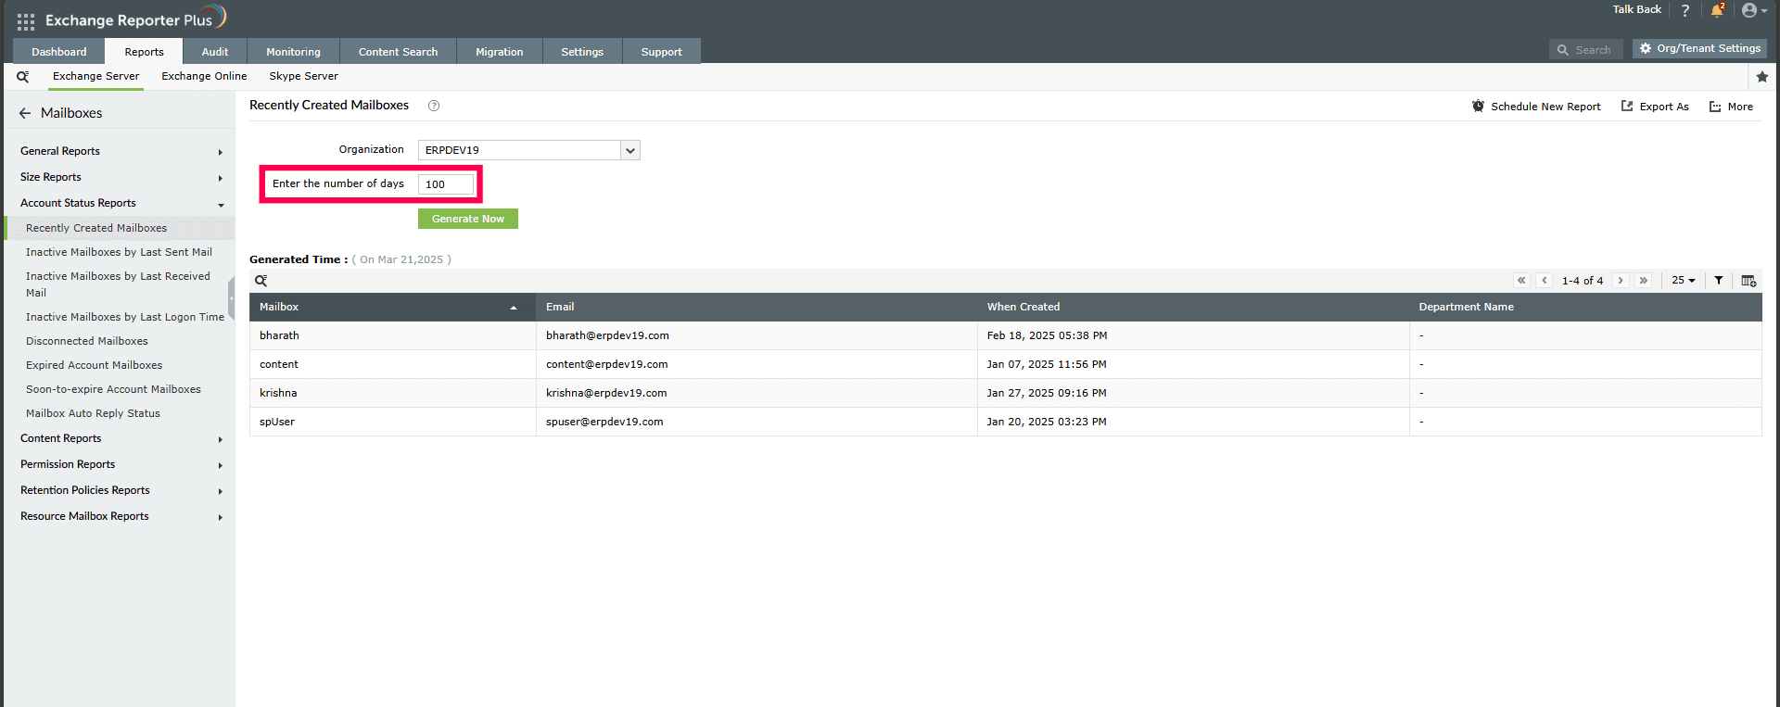Open Inactive Mailboxes by Last Logon Time
Viewport: 1780px width, 707px height.
(x=125, y=317)
